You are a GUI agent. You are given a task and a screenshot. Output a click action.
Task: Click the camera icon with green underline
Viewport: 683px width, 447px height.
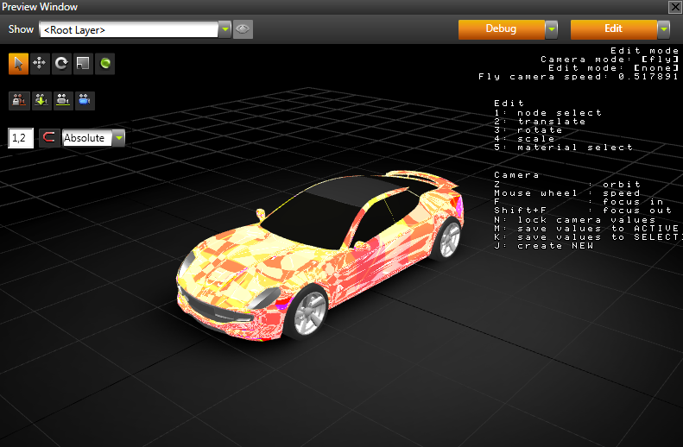[x=62, y=100]
